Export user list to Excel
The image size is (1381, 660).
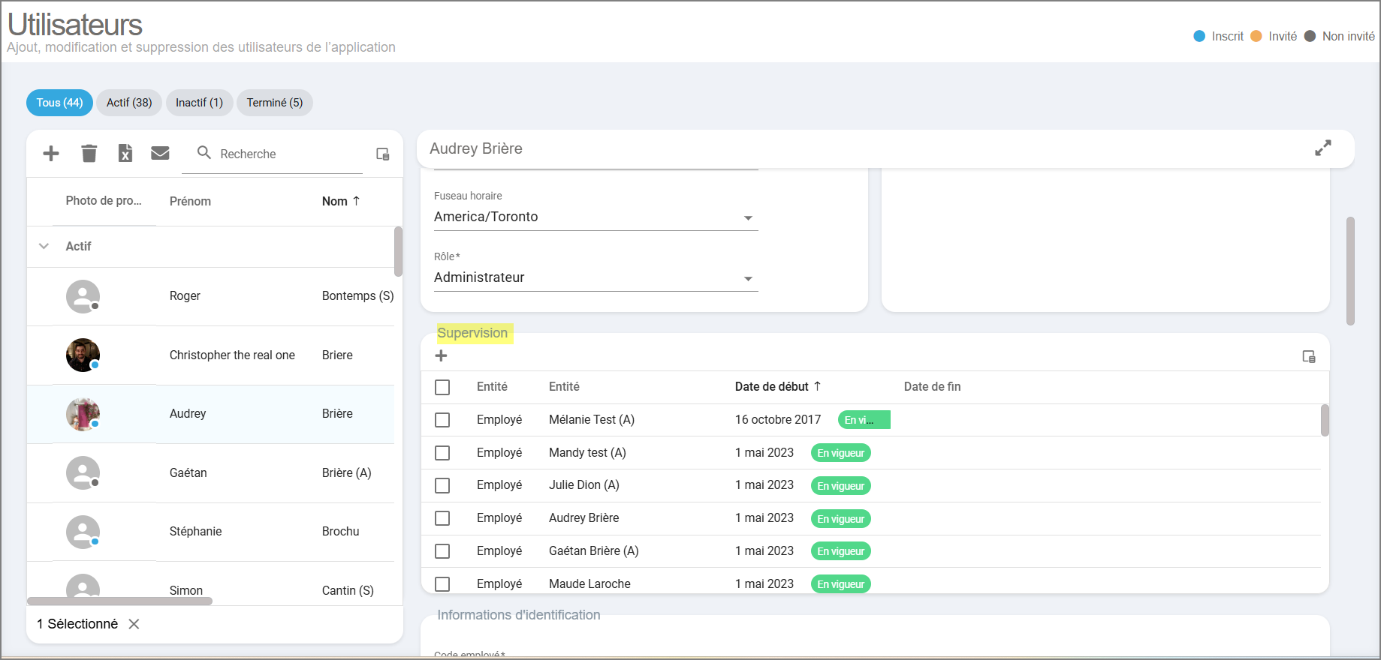point(125,154)
